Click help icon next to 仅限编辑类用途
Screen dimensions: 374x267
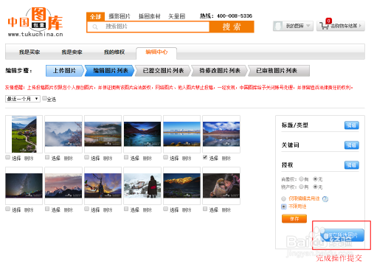point(325,199)
